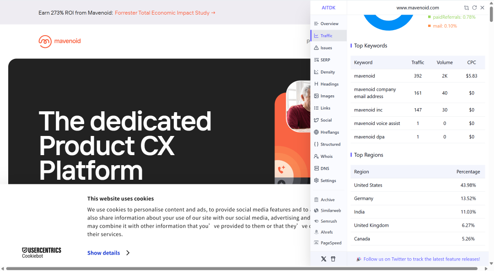The width and height of the screenshot is (494, 271).
Task: Click the Settings gear icon
Action: [x=317, y=181]
